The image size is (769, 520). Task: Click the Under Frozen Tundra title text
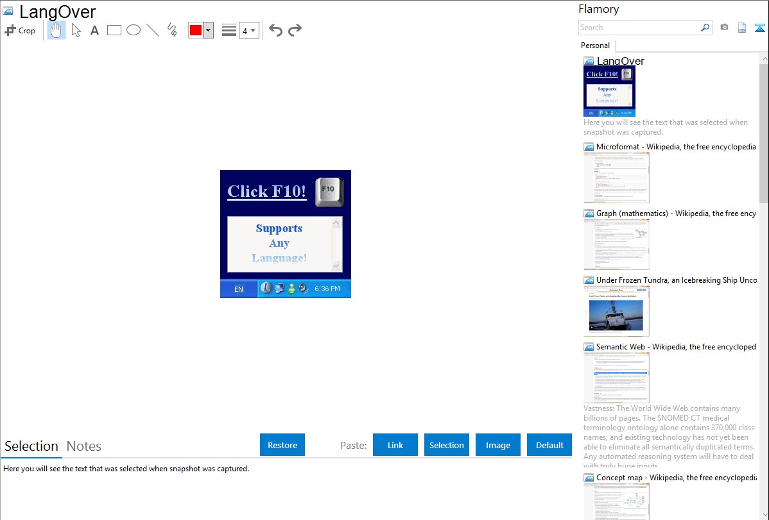coord(677,280)
